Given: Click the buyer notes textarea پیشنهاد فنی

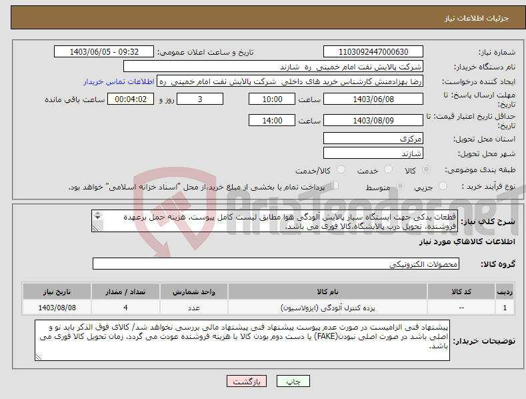Looking at the screenshot, I should tap(242, 340).
